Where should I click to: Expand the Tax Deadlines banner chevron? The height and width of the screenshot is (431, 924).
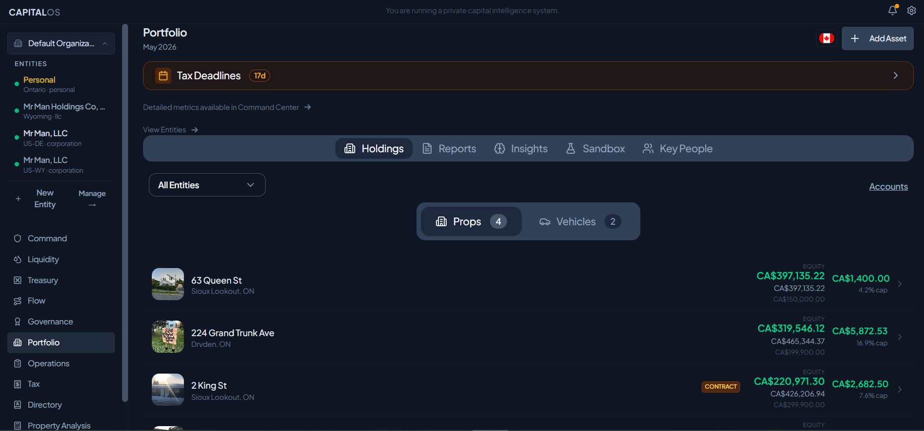click(x=896, y=75)
